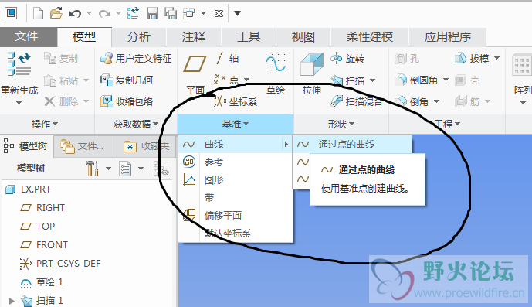Click the Save icon in quick toolbar
Screen dimensions: 532x307
pyautogui.click(x=152, y=14)
